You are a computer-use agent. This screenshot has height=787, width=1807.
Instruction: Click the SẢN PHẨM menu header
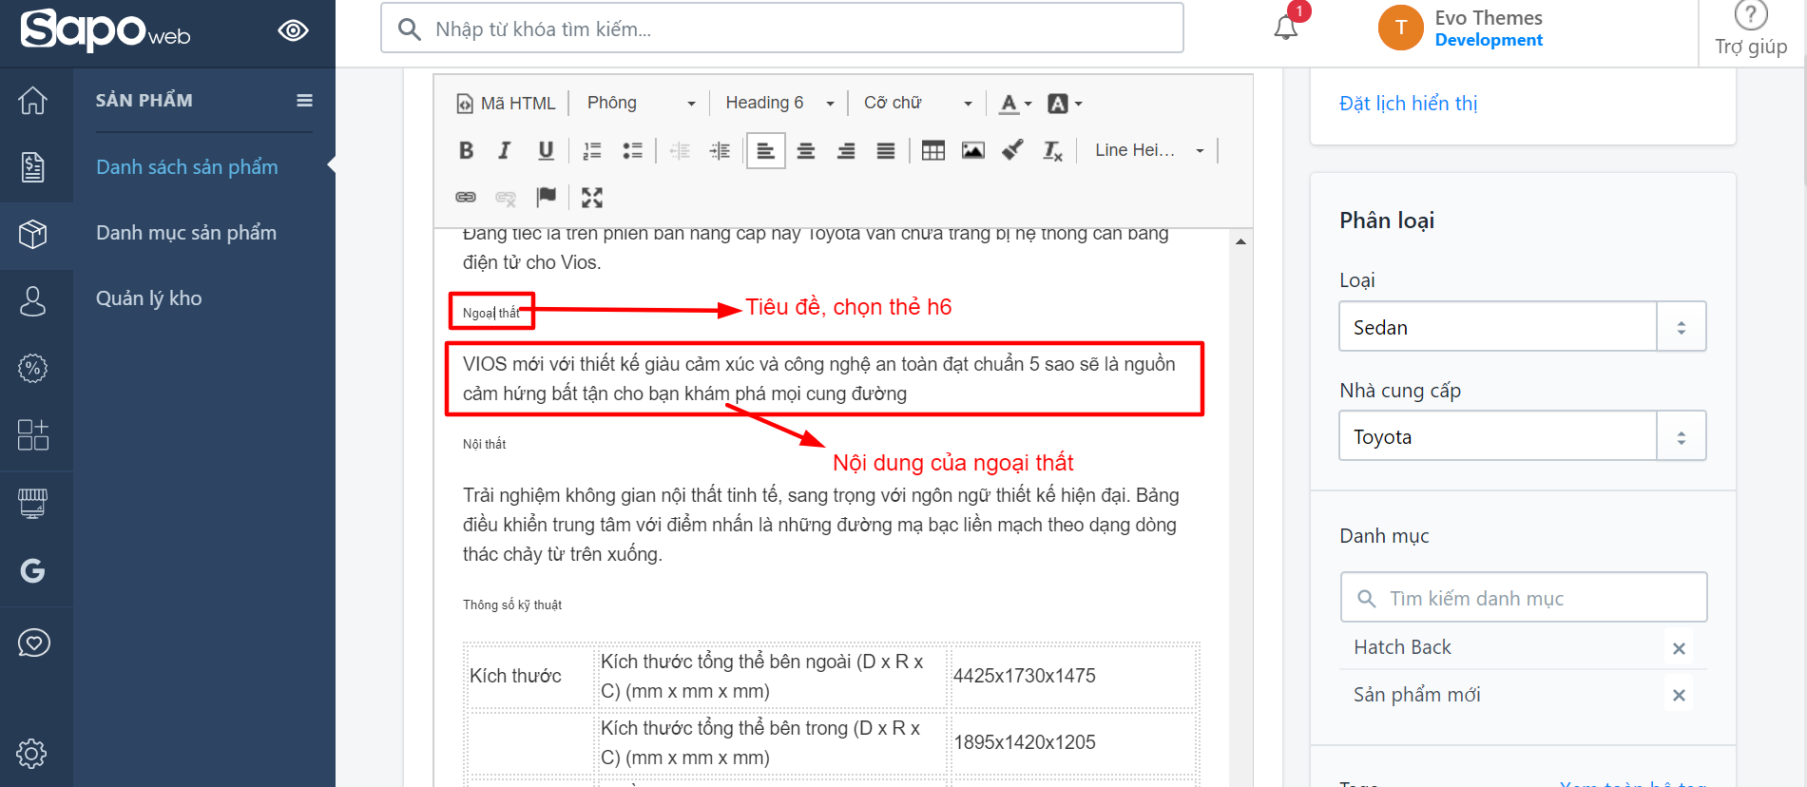[x=144, y=100]
